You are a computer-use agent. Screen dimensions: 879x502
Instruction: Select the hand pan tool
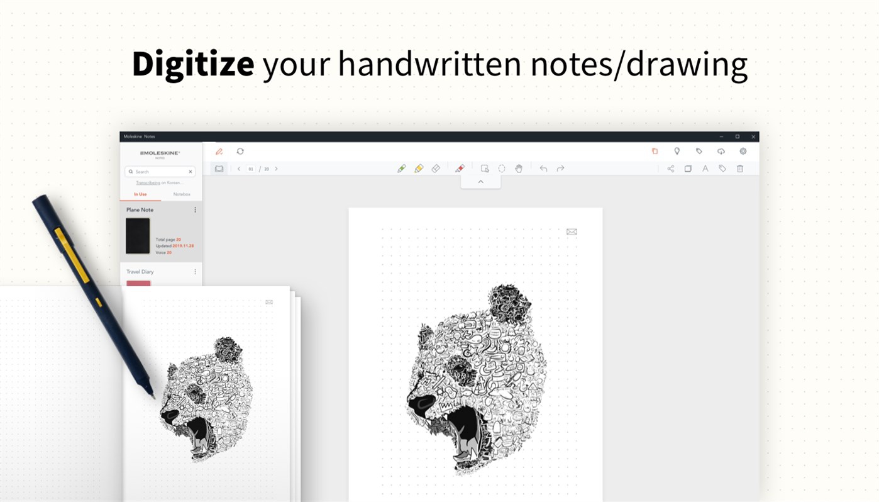pos(519,169)
